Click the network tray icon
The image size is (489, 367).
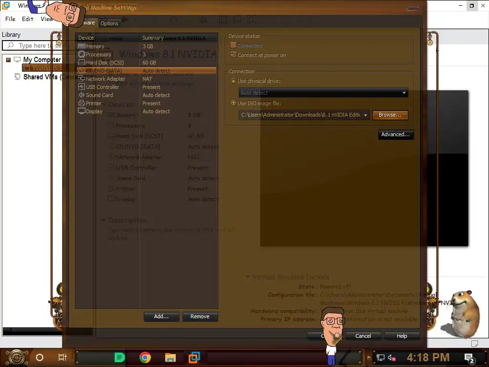point(380,357)
